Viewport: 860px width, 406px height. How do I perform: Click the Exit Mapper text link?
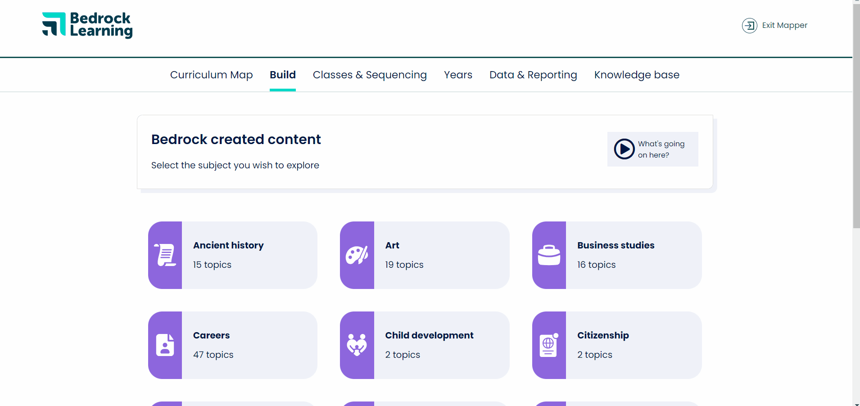[784, 25]
